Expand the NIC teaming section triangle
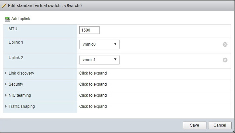Viewport: 235px width, 133px height. [6, 95]
